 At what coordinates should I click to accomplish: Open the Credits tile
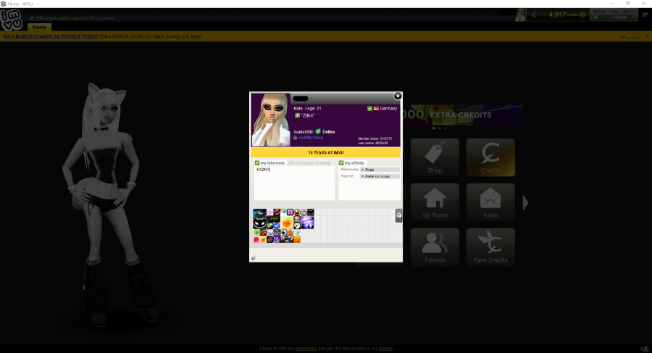490,157
